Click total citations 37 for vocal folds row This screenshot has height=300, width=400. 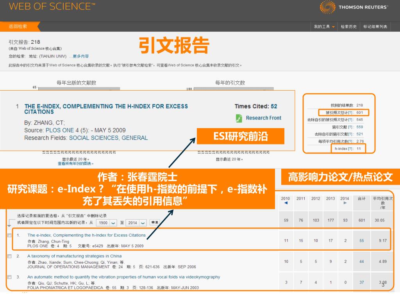point(361,282)
